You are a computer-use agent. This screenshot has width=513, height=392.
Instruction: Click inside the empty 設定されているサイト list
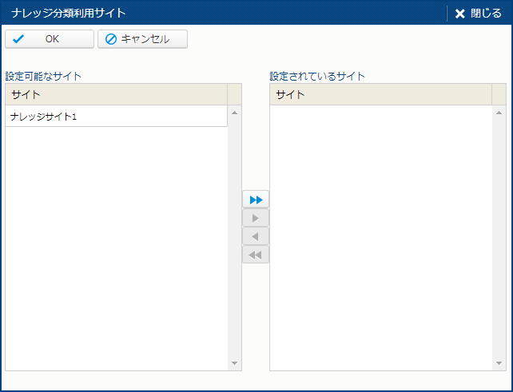380,238
